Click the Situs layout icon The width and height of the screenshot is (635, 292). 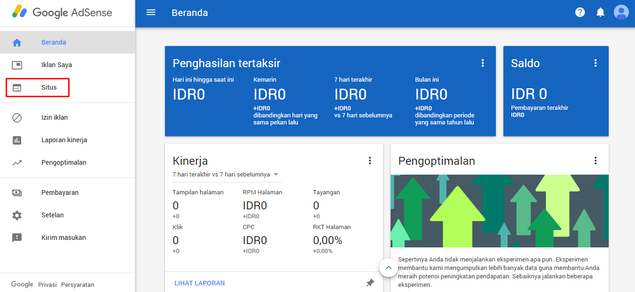point(17,88)
